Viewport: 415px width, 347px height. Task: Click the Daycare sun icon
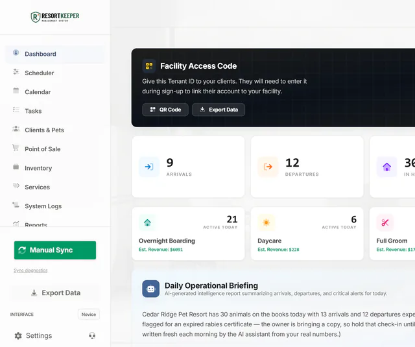click(267, 222)
